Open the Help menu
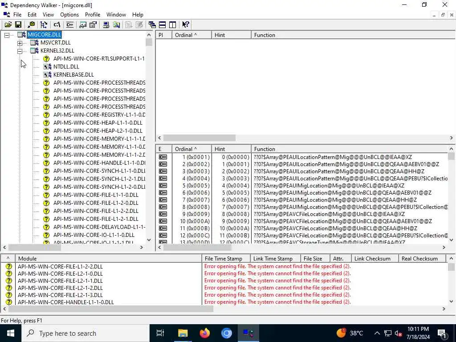The image size is (456, 342). pyautogui.click(x=138, y=15)
